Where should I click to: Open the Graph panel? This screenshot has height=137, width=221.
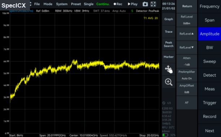point(169,19)
